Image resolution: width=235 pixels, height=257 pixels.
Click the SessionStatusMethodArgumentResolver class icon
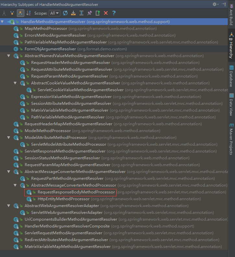point(16,158)
